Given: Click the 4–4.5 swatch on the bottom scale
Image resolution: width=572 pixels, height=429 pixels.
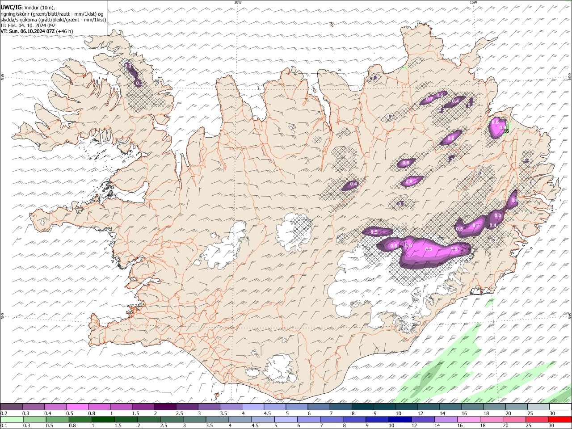Looking at the screenshot, I should point(240,419).
